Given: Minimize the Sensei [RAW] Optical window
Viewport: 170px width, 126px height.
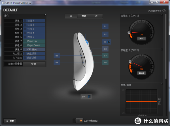Looking at the screenshot, I should coord(152,2).
